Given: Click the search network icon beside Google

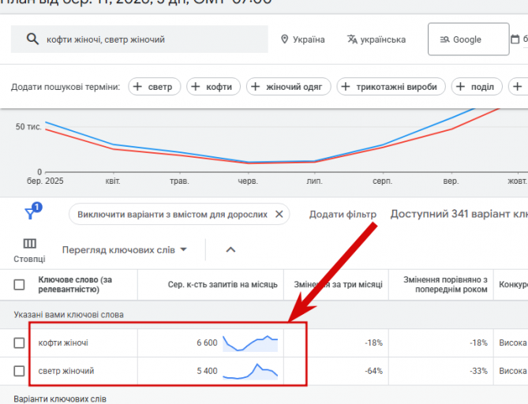Looking at the screenshot, I should coord(445,39).
